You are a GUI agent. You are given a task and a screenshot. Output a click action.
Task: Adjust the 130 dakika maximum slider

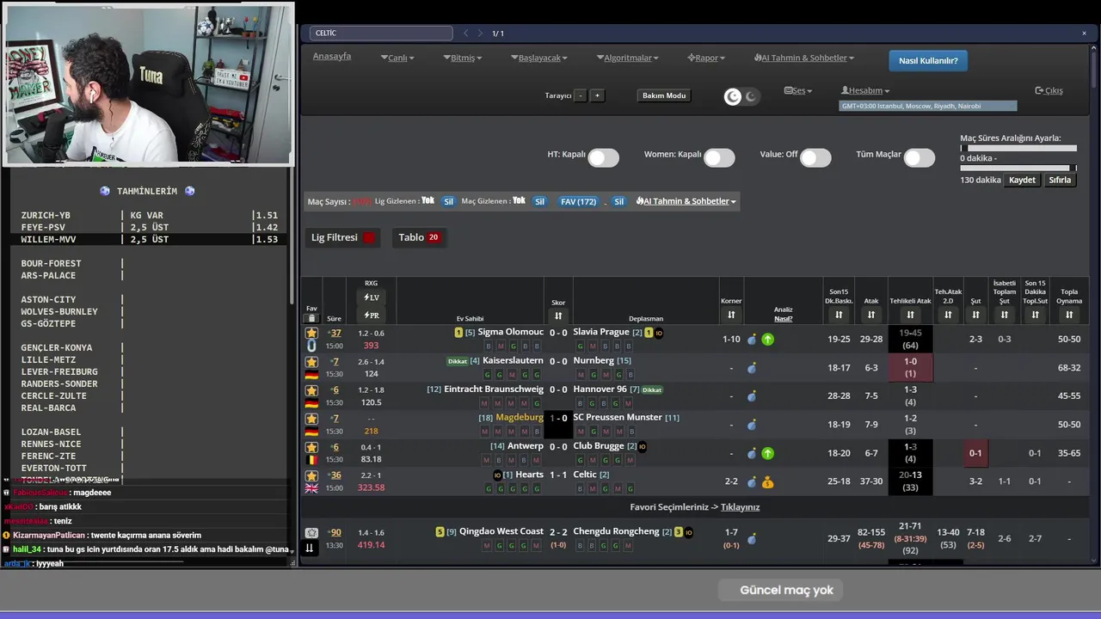[1018, 169]
